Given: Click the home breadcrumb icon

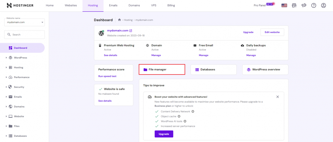Looking at the screenshot, I should click(119, 20).
